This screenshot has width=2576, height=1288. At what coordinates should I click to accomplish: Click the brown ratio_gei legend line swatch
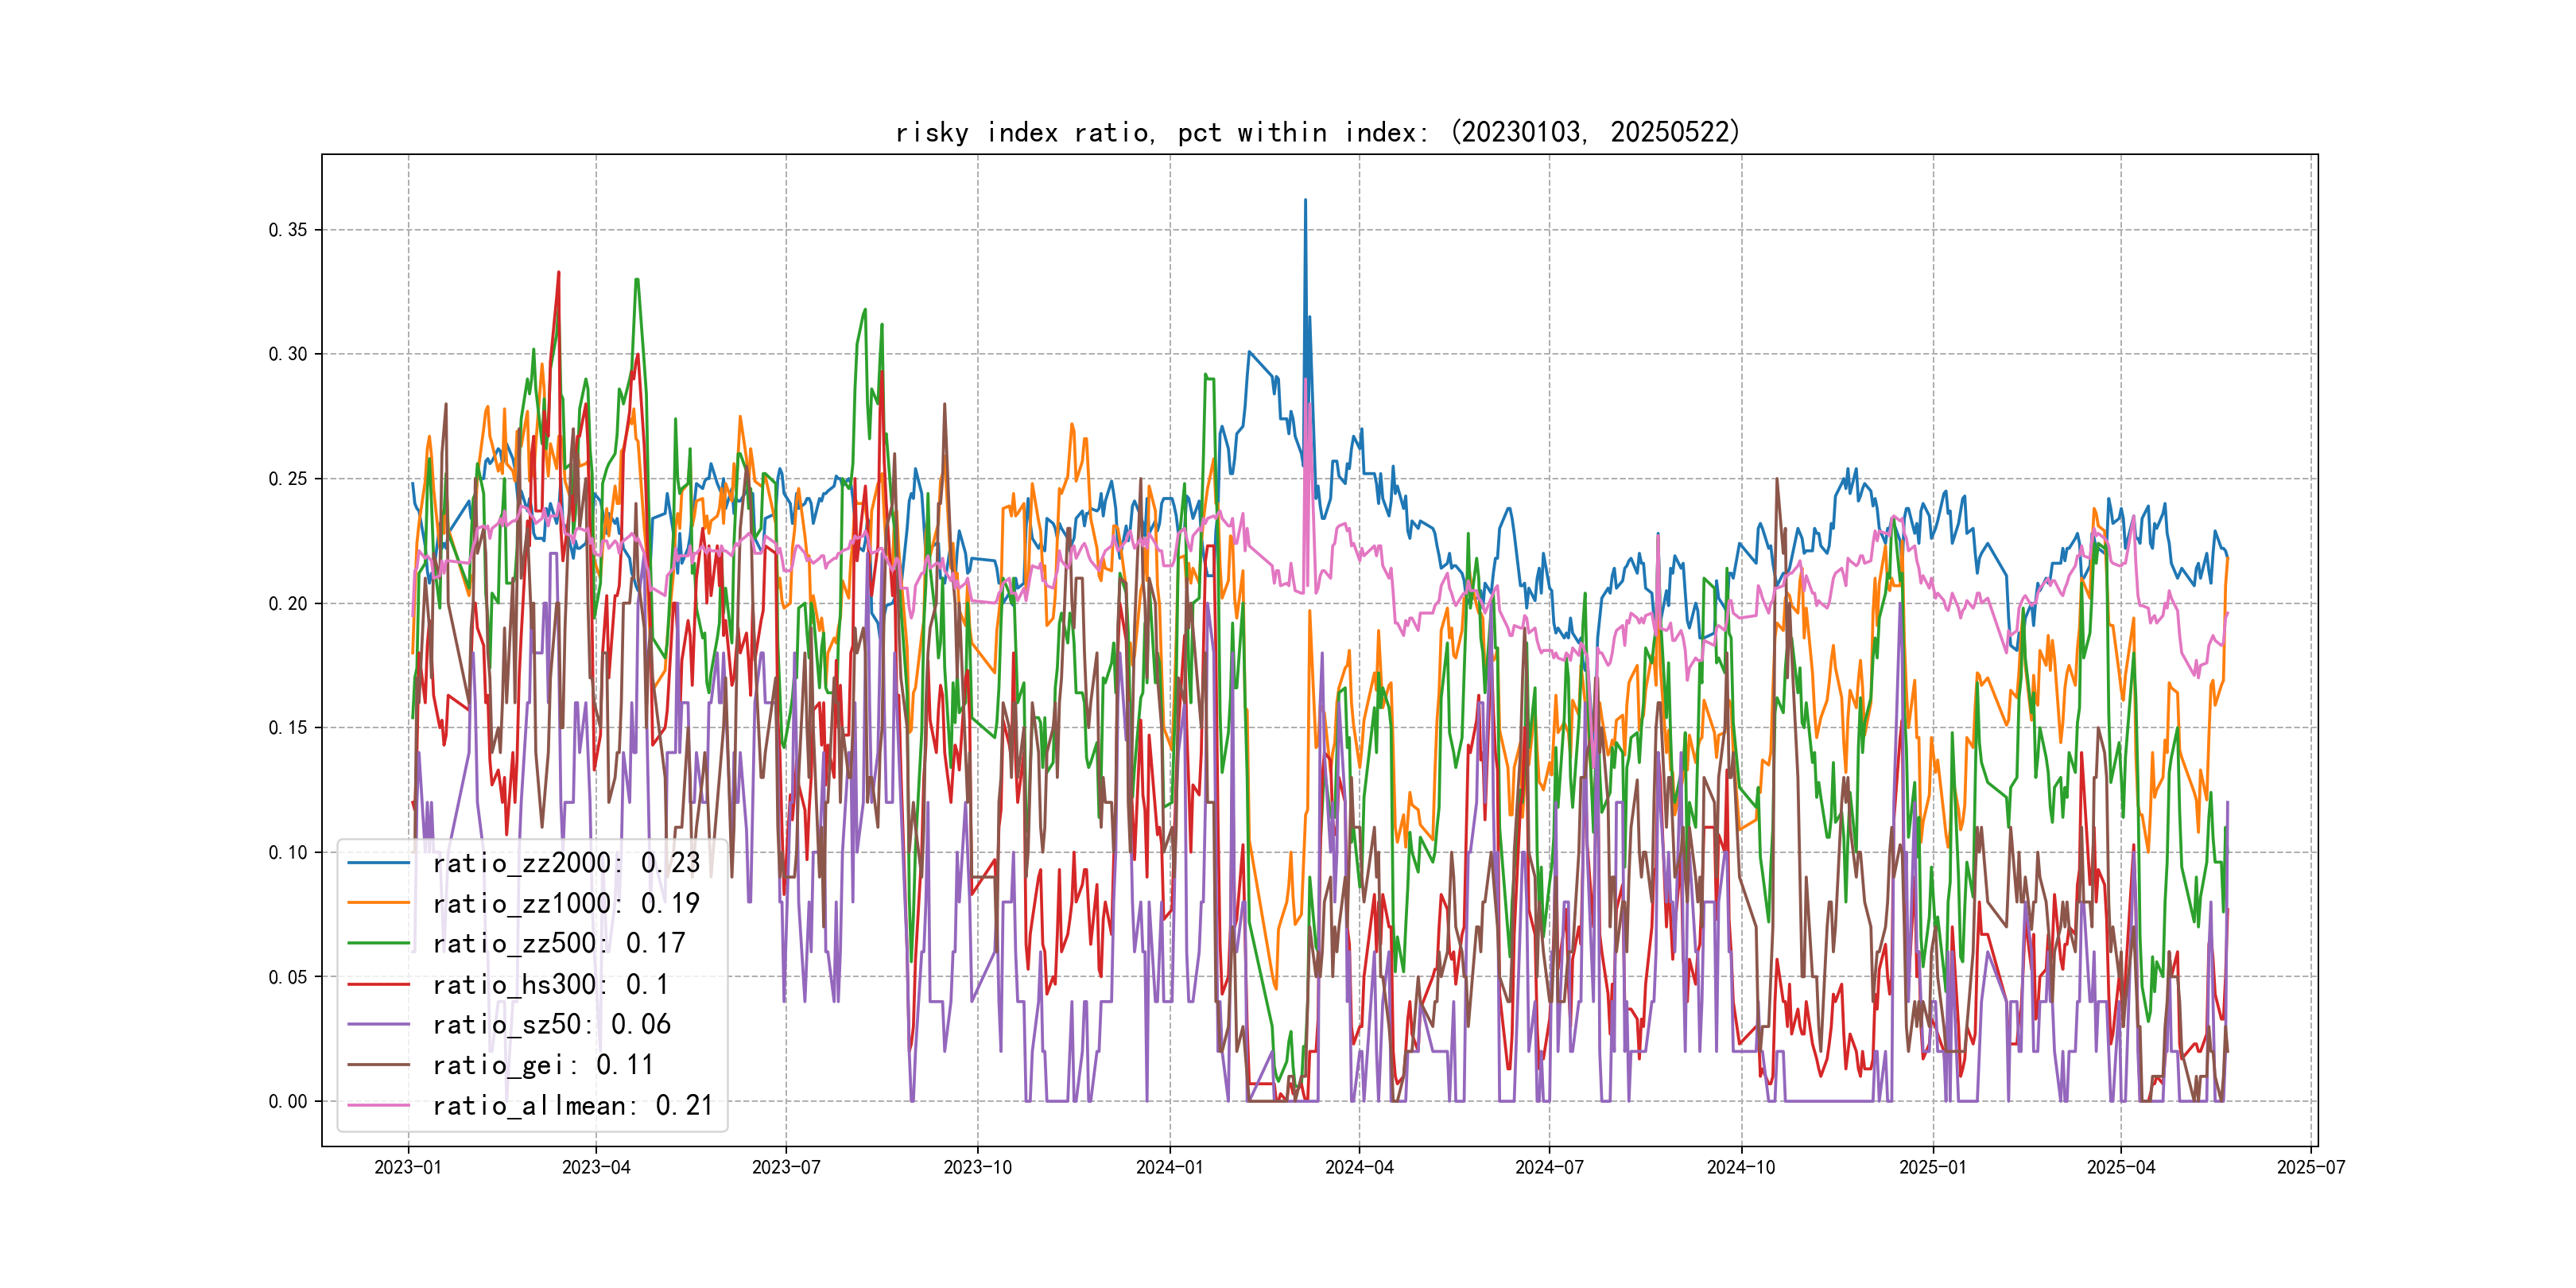click(x=379, y=1065)
